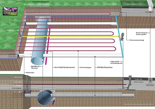This screenshot has width=155, height=109.
Task: Click the white perimeter drainage channel at top right
Action: point(150,6)
